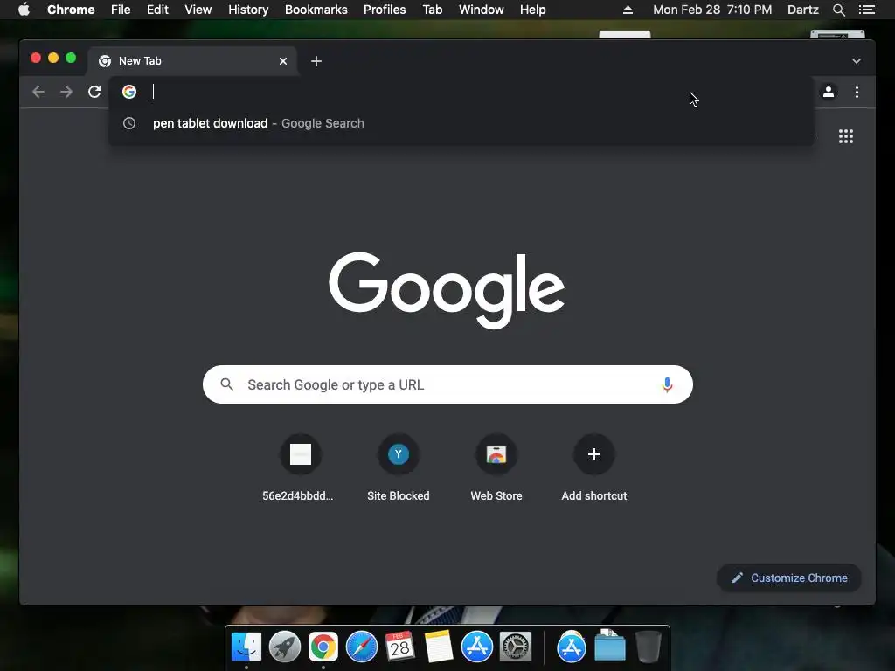Open the 56e2d4bbdd shortcut tile

click(x=301, y=467)
